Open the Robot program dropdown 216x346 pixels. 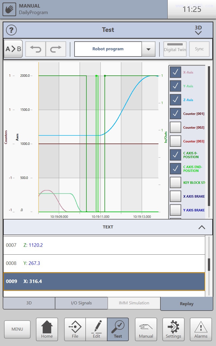148,49
